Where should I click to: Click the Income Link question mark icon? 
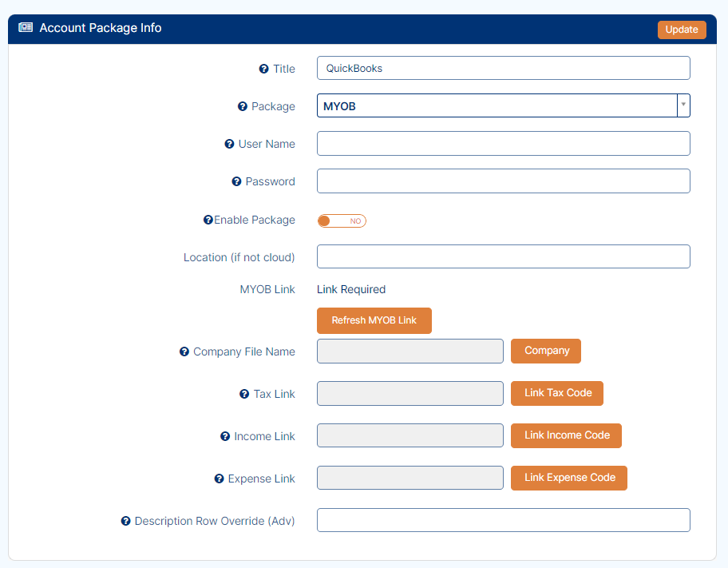pyautogui.click(x=225, y=436)
